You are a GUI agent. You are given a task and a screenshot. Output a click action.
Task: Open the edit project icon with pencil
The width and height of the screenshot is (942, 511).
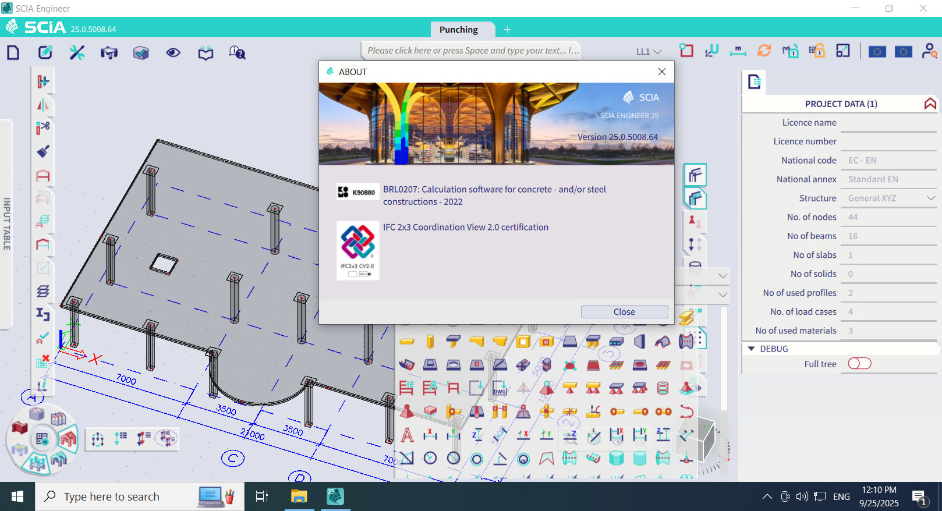(45, 52)
